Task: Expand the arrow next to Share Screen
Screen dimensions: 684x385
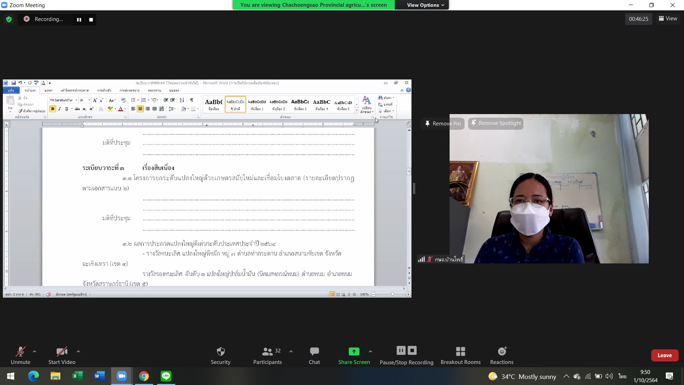Action: coord(370,351)
